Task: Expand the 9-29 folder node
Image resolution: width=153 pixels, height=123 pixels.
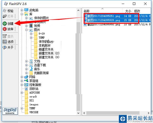Action: pyautogui.click(x=31, y=34)
